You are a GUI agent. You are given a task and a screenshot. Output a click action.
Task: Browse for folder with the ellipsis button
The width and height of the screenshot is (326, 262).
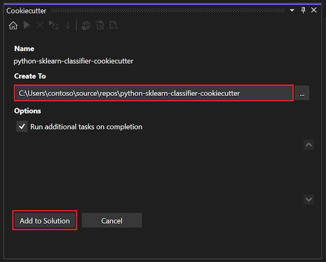point(302,93)
